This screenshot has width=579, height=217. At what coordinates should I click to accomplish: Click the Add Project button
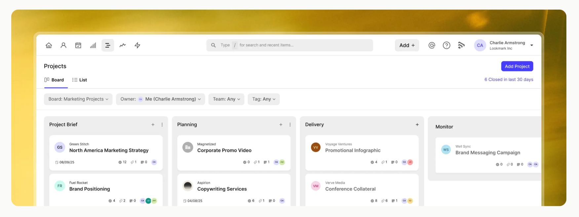click(517, 66)
